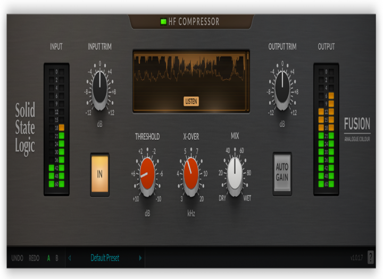Click the LISTEN button in the display
Image resolution: width=383 pixels, height=279 pixels.
pos(191,102)
